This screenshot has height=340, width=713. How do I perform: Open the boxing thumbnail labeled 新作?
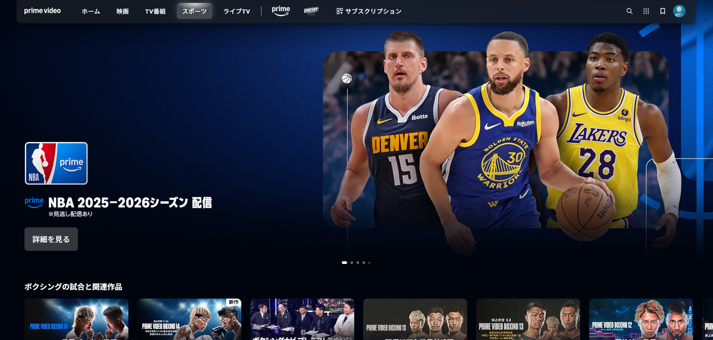[x=189, y=319]
